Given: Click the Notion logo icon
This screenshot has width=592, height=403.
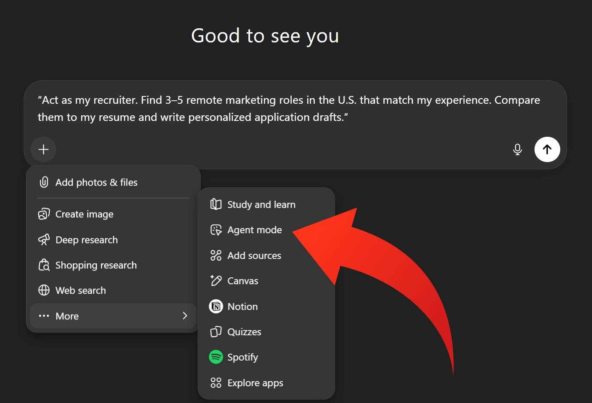Looking at the screenshot, I should pos(216,307).
